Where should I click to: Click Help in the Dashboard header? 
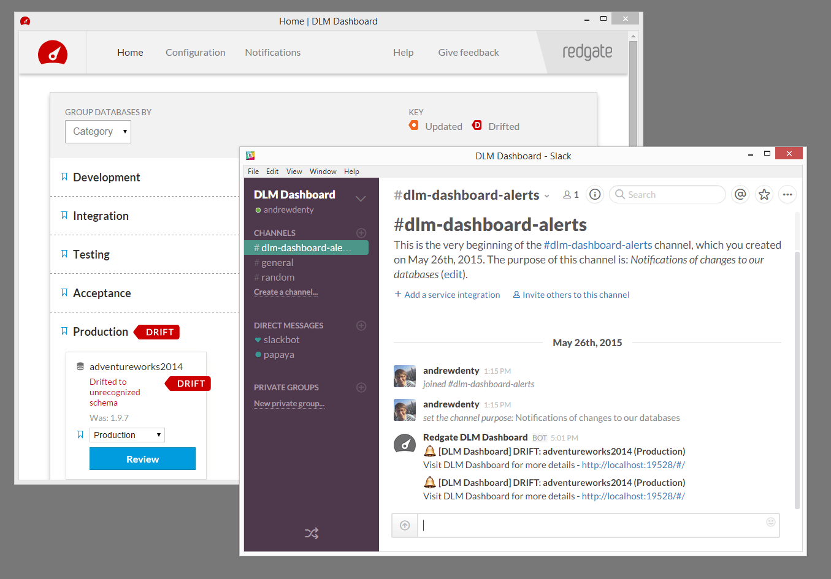click(x=404, y=53)
